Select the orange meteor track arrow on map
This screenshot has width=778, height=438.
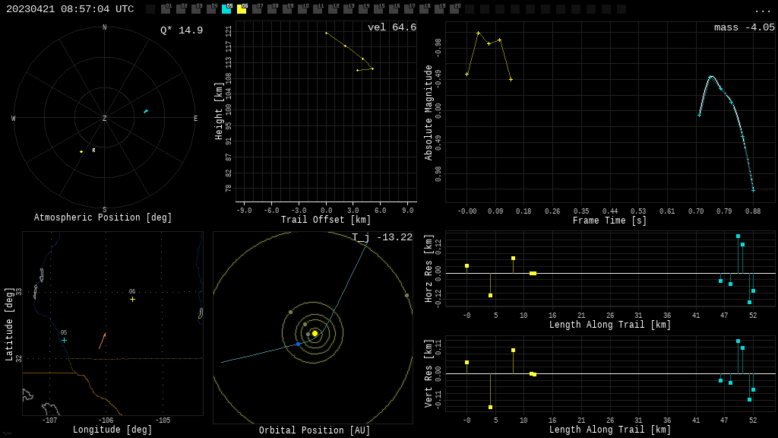coord(102,341)
